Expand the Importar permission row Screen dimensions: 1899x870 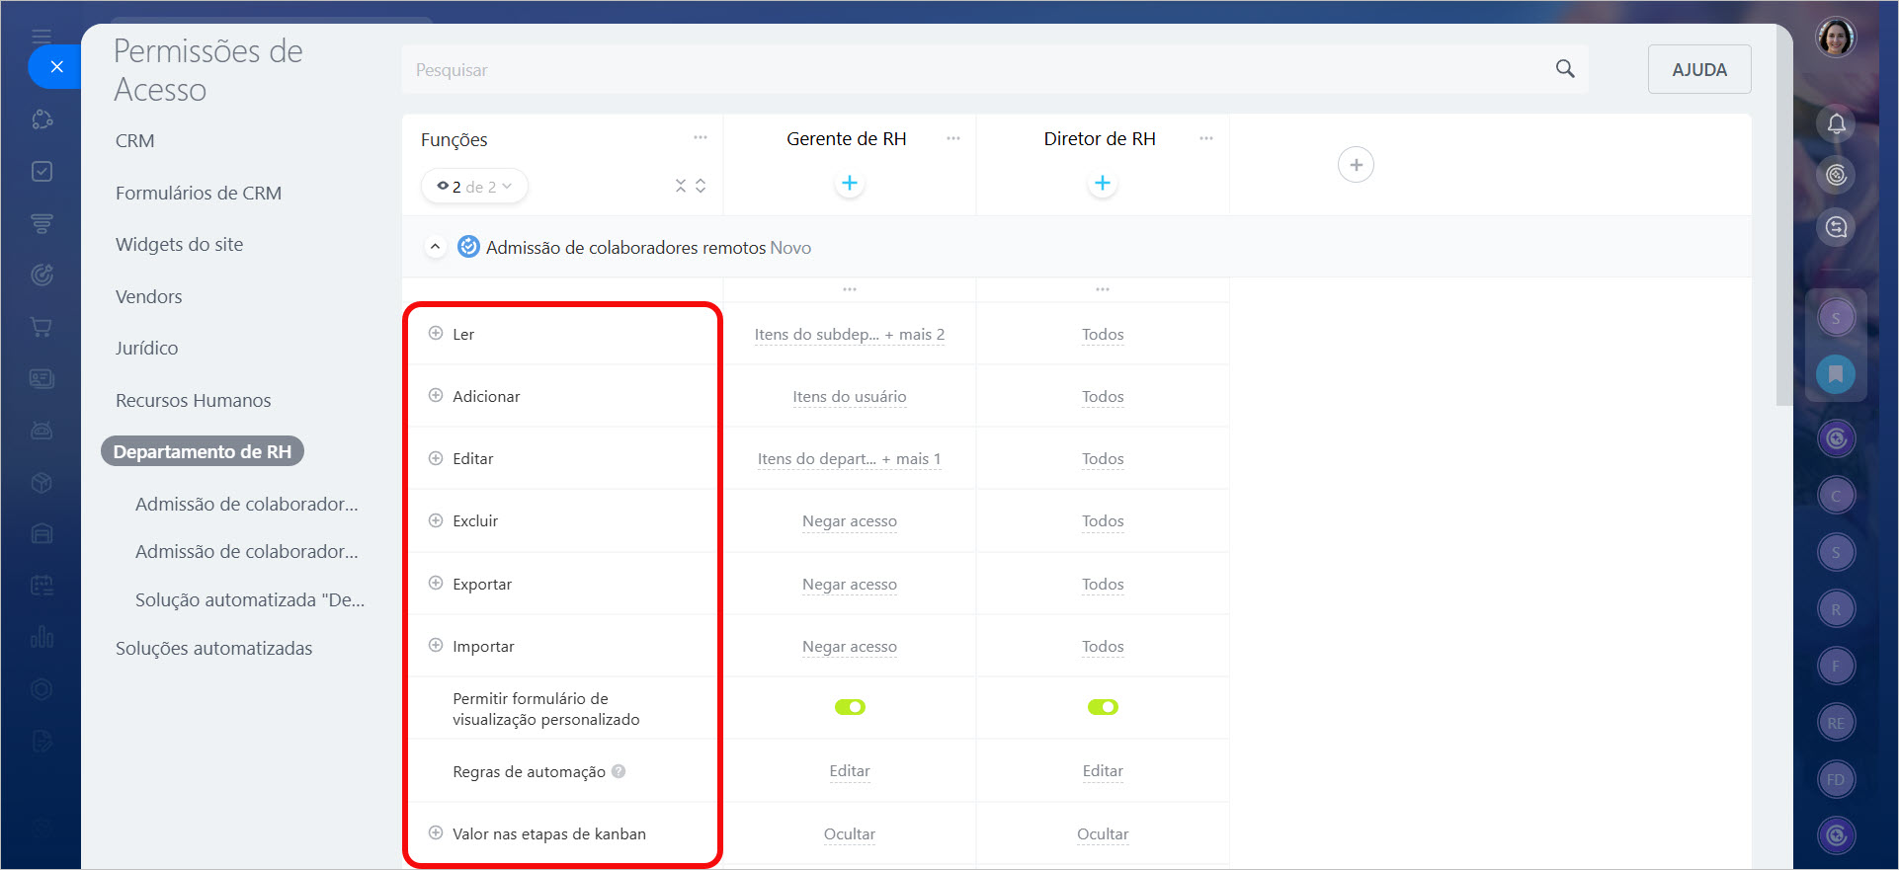pos(436,646)
